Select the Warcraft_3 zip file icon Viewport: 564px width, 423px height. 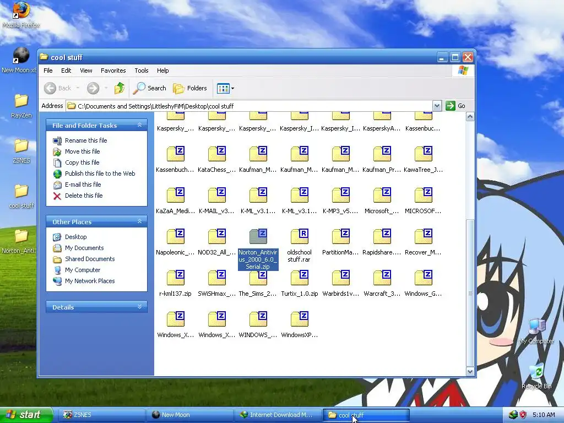tap(382, 278)
